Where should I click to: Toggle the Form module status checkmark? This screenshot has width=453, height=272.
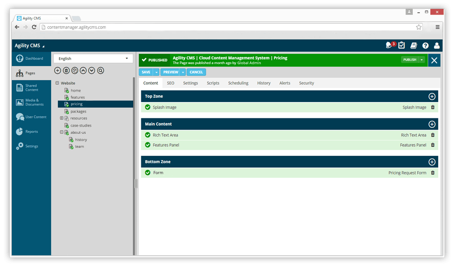[148, 172]
